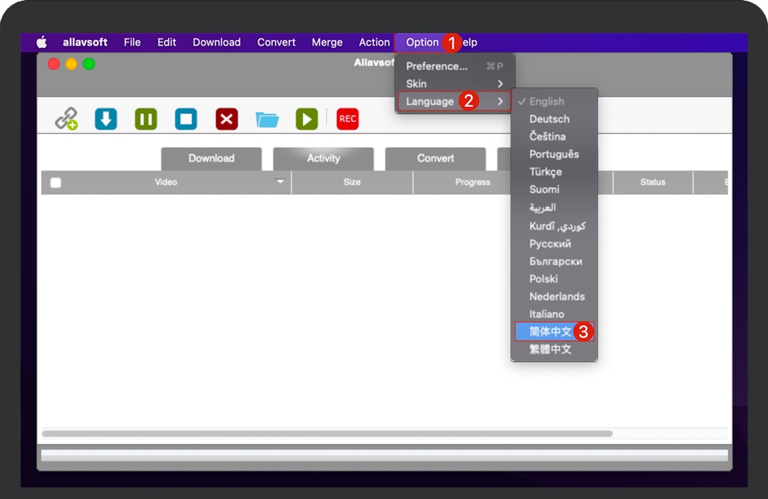The image size is (768, 499).
Task: Select 繁體中文 language
Action: (554, 349)
